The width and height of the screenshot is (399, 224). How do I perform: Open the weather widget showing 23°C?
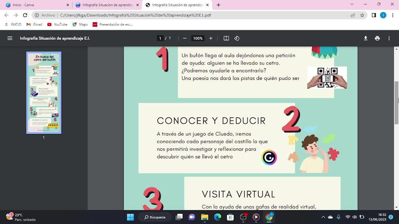[21, 217]
